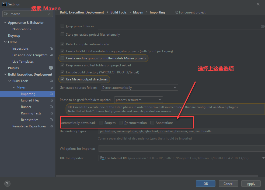Collapse the Build Tools node
Image resolution: width=265 pixels, height=190 pixels.
tap(10, 81)
